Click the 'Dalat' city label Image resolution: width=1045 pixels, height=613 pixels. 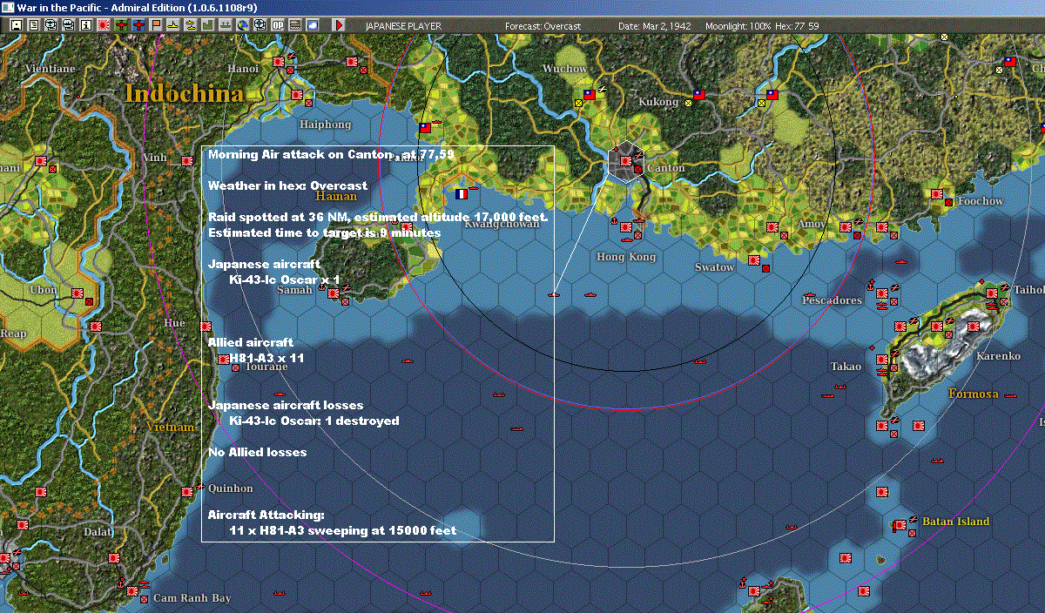pyautogui.click(x=98, y=532)
